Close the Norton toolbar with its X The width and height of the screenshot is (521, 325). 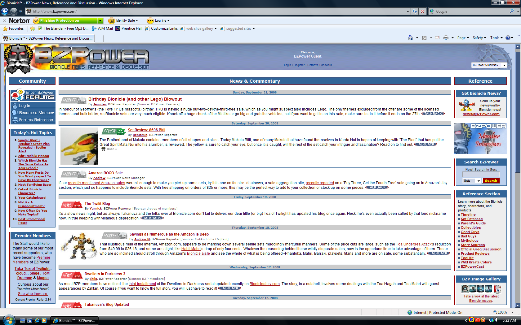(4, 21)
